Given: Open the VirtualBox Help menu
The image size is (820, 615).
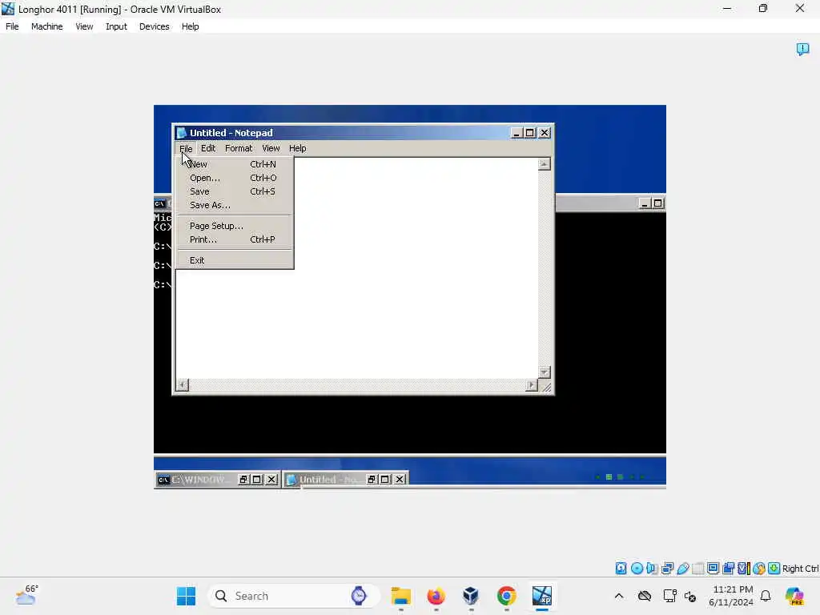Looking at the screenshot, I should (x=191, y=26).
